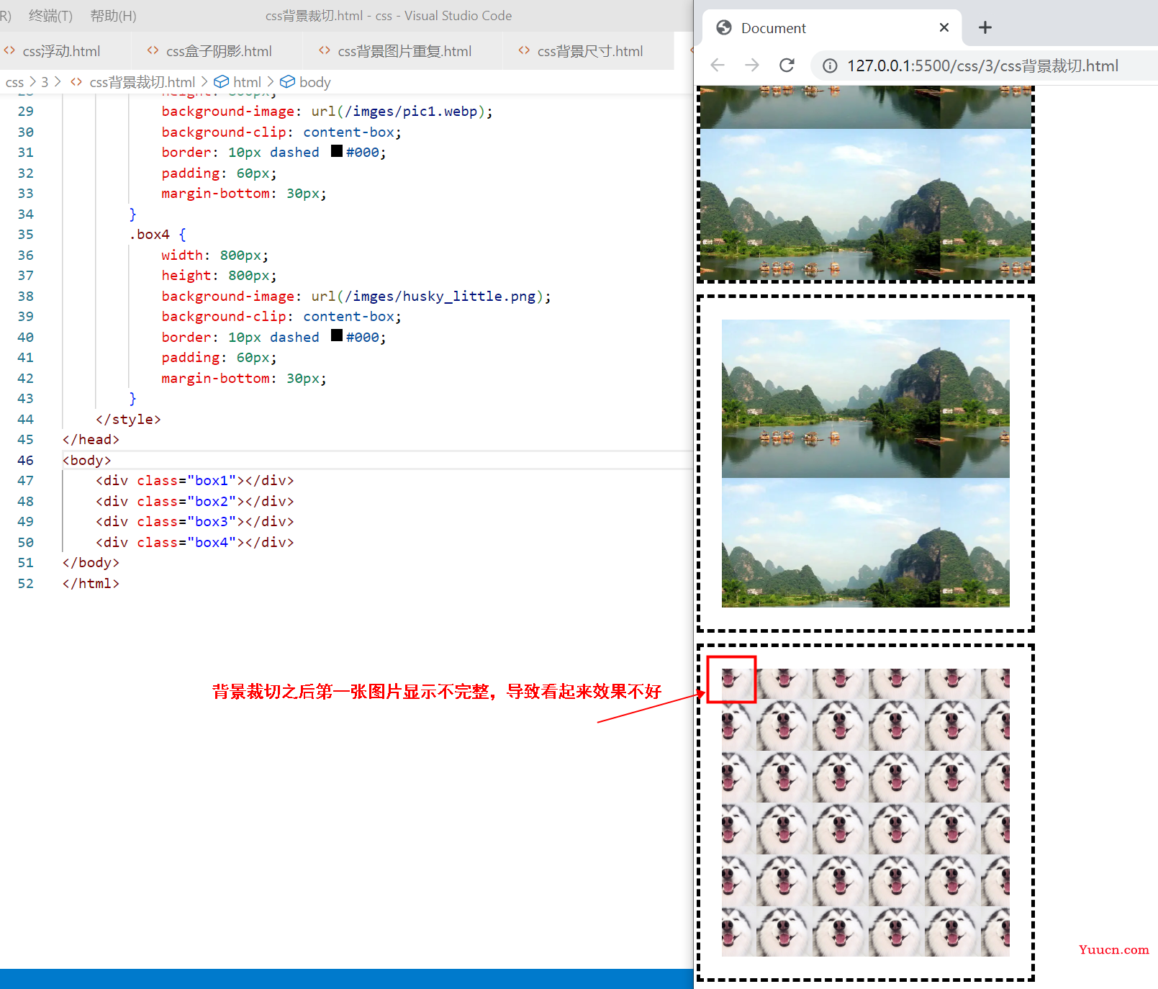
Task: Open color picker swatch on line 31
Action: 337,151
